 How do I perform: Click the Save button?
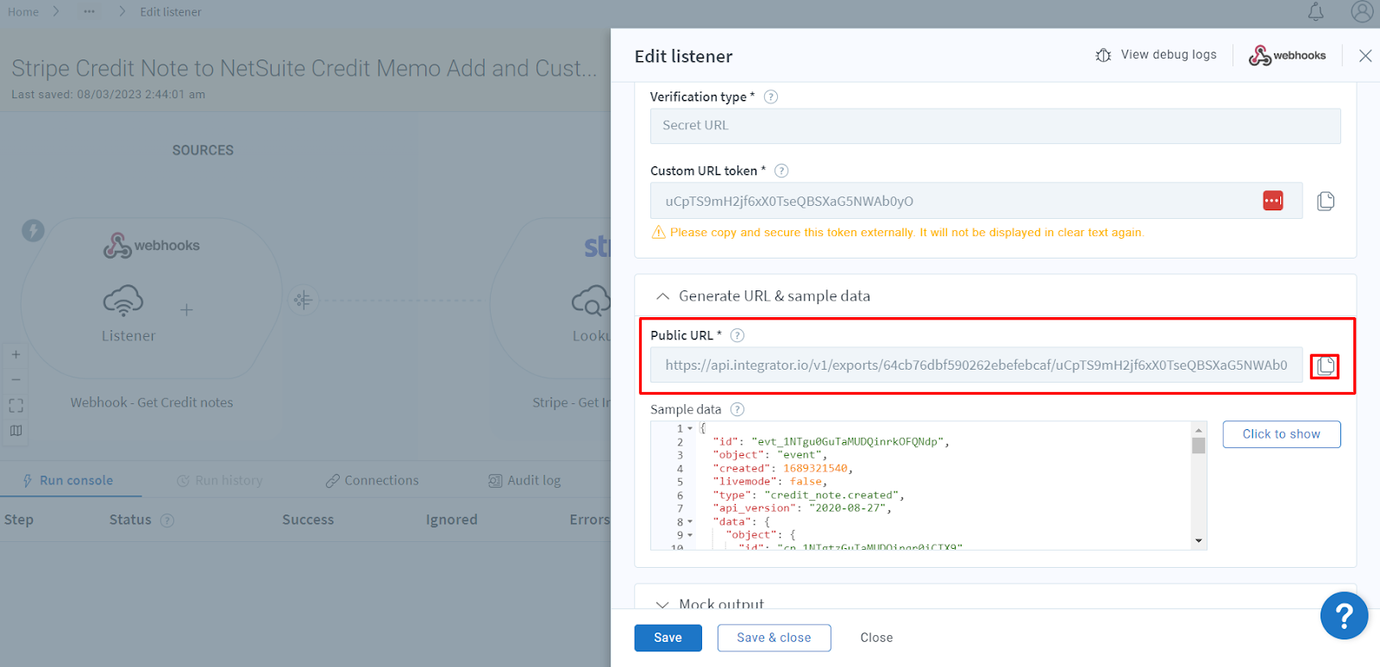[668, 638]
